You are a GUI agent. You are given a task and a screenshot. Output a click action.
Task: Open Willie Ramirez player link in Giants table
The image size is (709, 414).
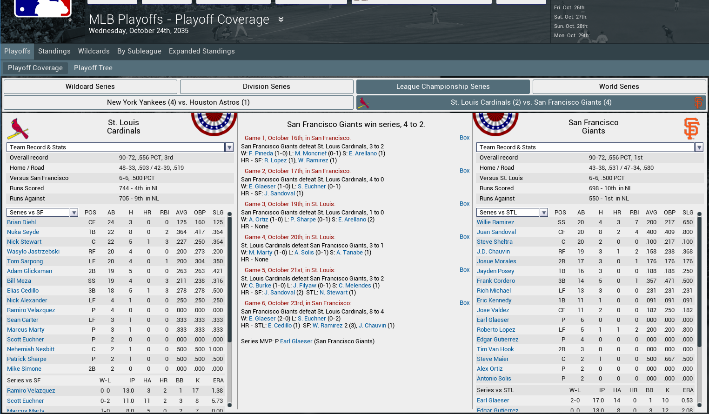495,222
